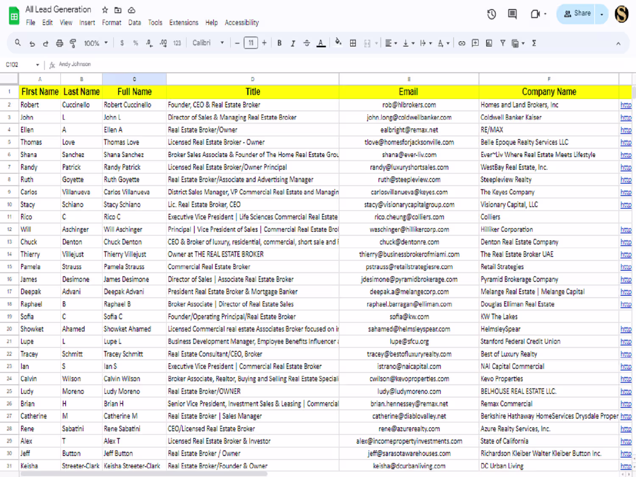Print the spreadsheet using printer icon
Image resolution: width=636 pixels, height=477 pixels.
coord(59,43)
